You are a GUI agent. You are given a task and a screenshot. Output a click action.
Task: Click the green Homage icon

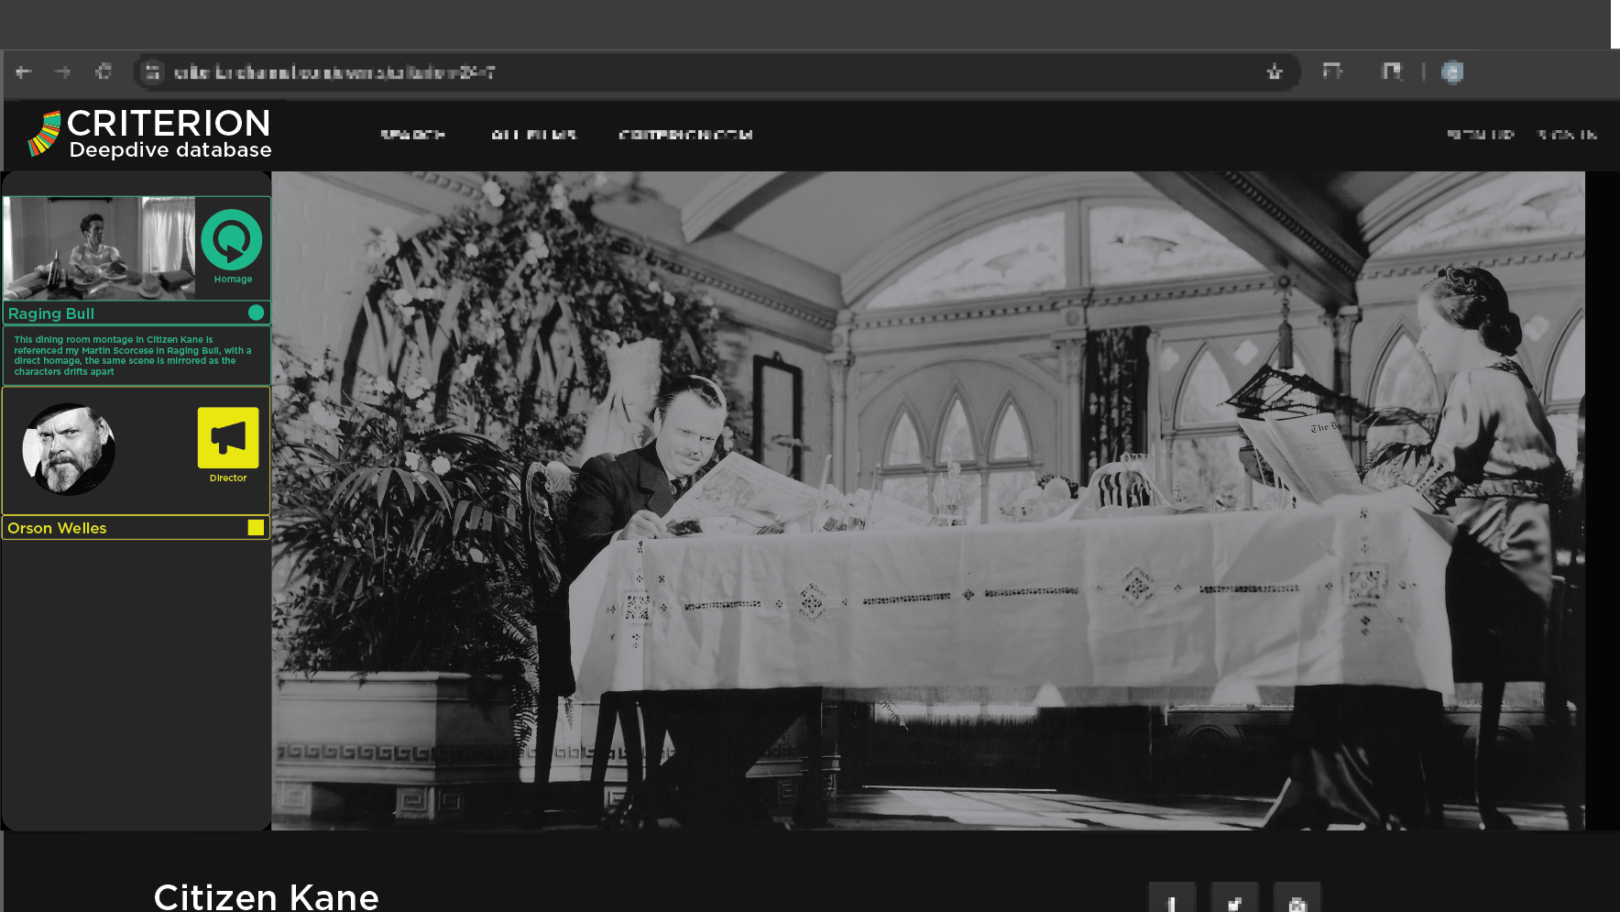click(232, 240)
